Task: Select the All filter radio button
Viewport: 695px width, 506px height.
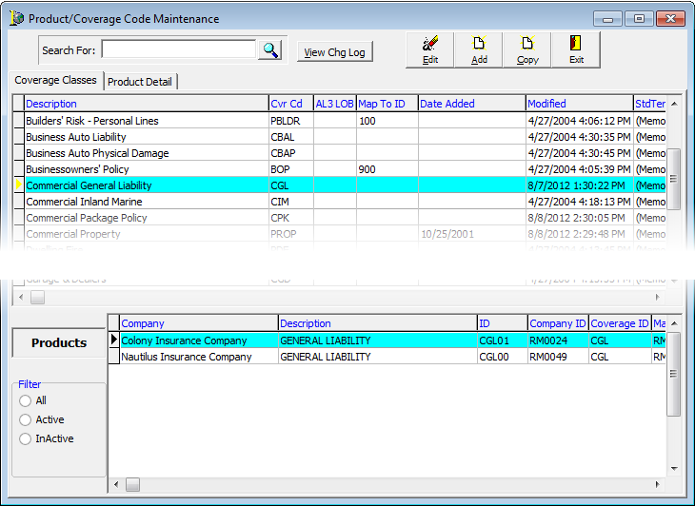Action: 26,400
